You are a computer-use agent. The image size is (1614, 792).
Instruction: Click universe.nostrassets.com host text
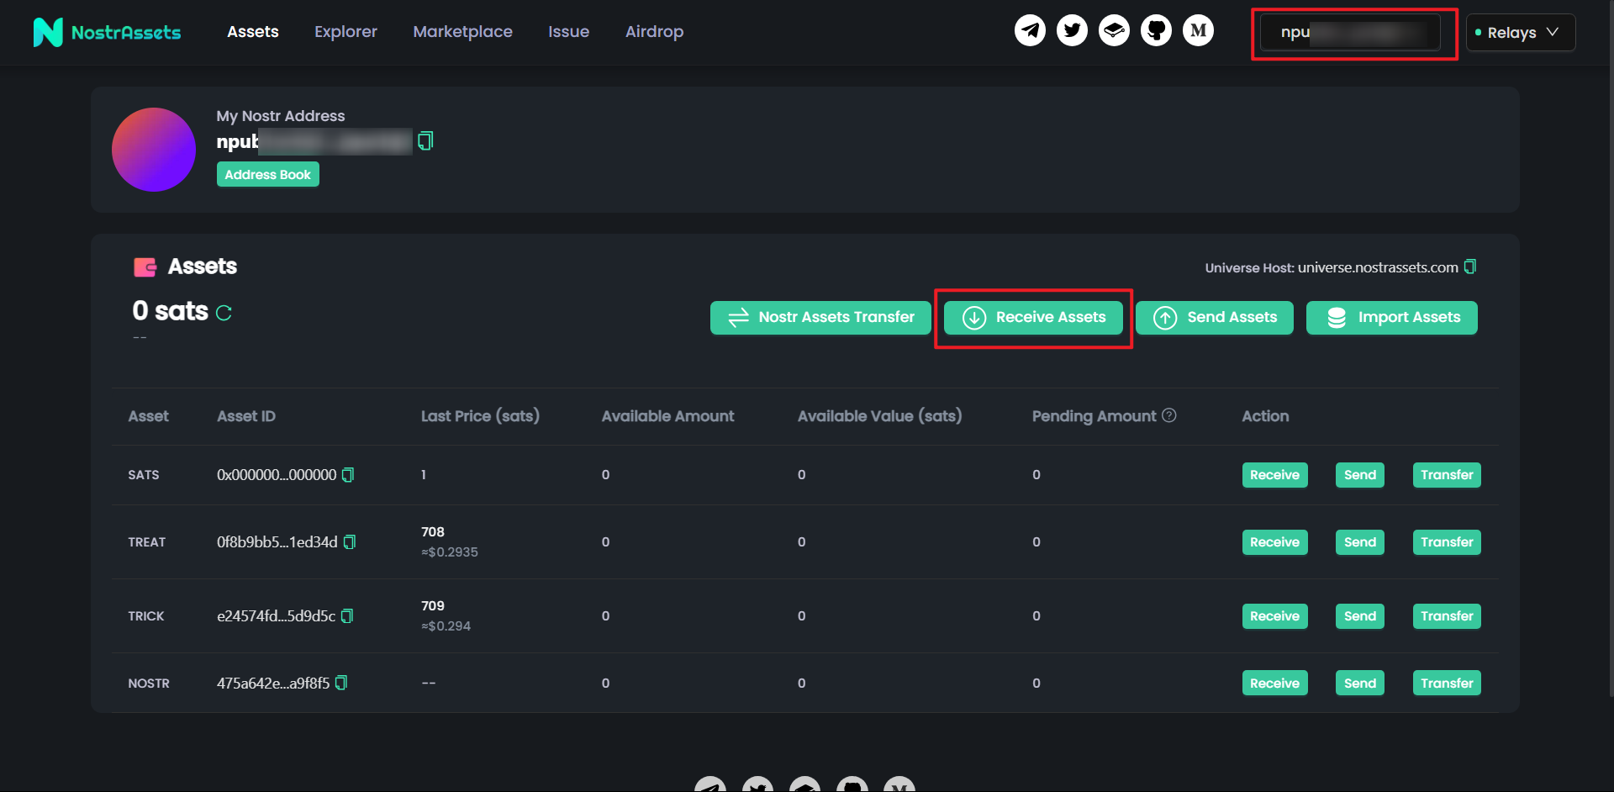1378,267
